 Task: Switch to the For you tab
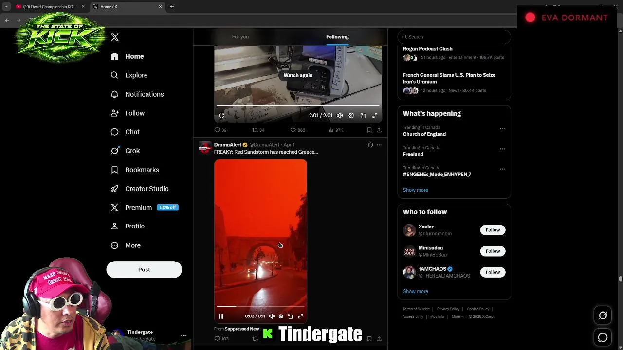click(240, 37)
